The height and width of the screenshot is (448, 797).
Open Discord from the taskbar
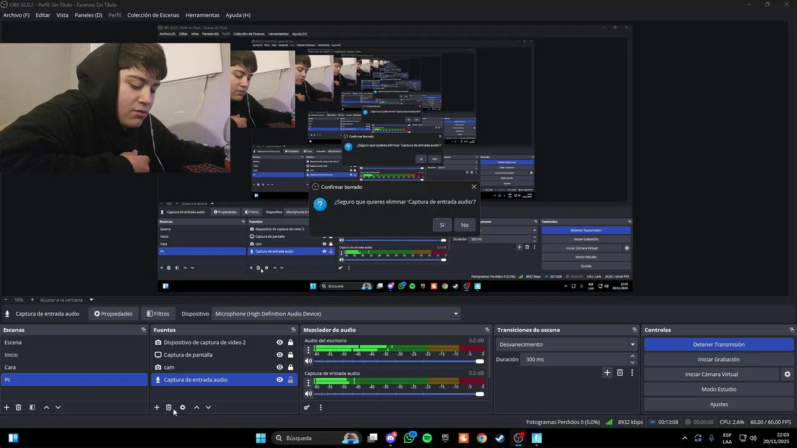point(390,438)
